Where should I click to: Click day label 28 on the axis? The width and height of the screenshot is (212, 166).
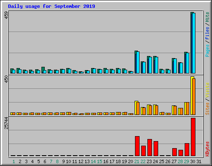180,161
